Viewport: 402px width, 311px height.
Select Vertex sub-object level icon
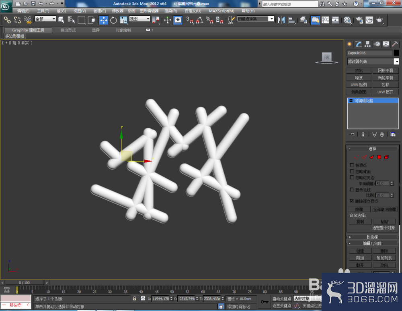[x=356, y=157]
